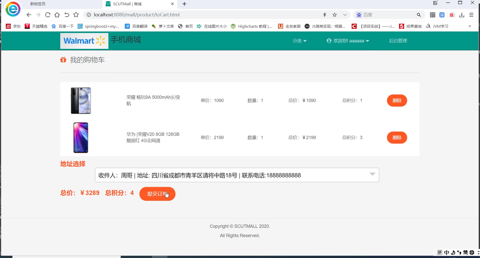Open the JVM学习 bookmark
Screen dimensions: 480x258
click(x=437, y=26)
